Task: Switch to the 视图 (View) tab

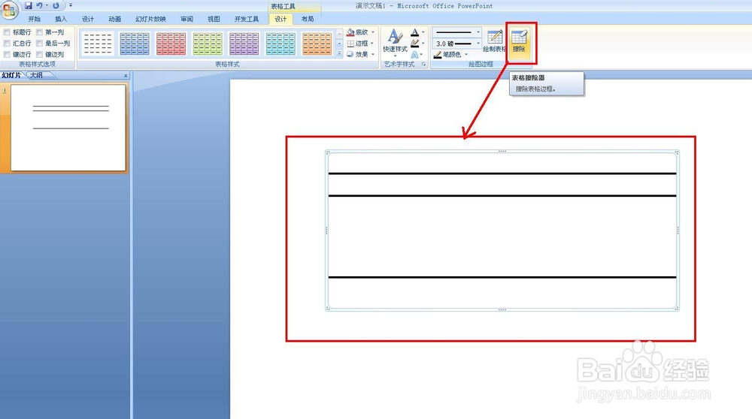Action: [x=214, y=20]
